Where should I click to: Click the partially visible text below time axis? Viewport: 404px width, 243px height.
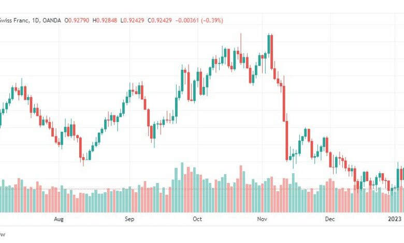[2, 235]
